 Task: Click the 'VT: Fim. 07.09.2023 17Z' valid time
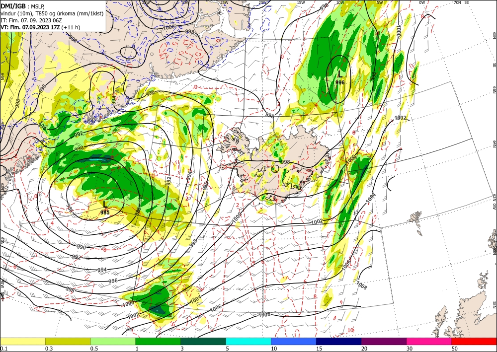point(30,27)
